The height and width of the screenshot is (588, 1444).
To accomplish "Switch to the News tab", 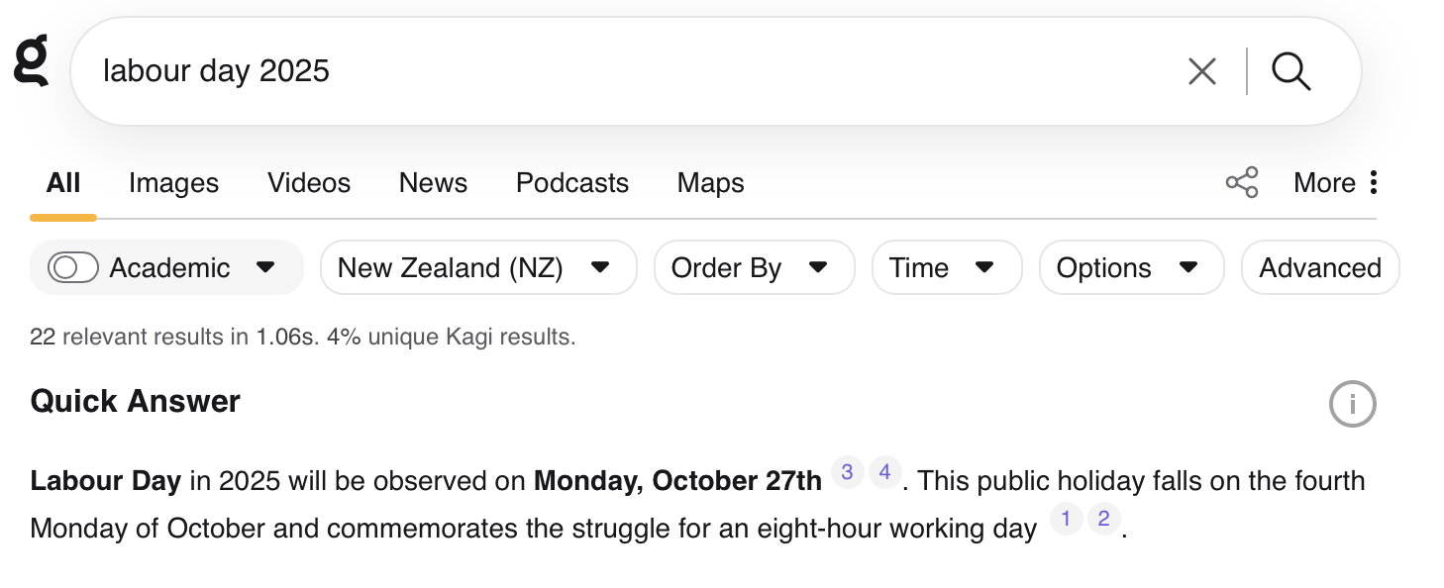I will (x=433, y=183).
